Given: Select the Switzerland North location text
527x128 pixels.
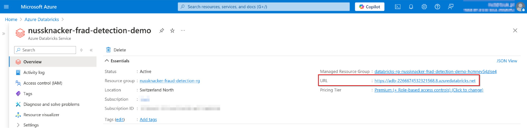Looking at the screenshot, I should 157,90.
